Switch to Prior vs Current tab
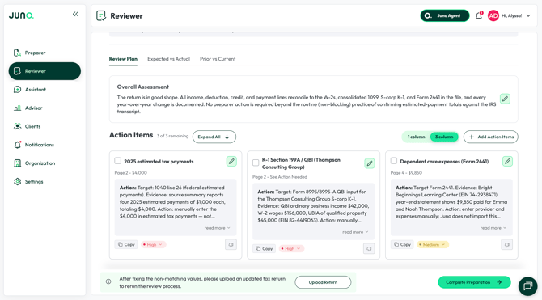This screenshot has height=300, width=542. coord(218,59)
